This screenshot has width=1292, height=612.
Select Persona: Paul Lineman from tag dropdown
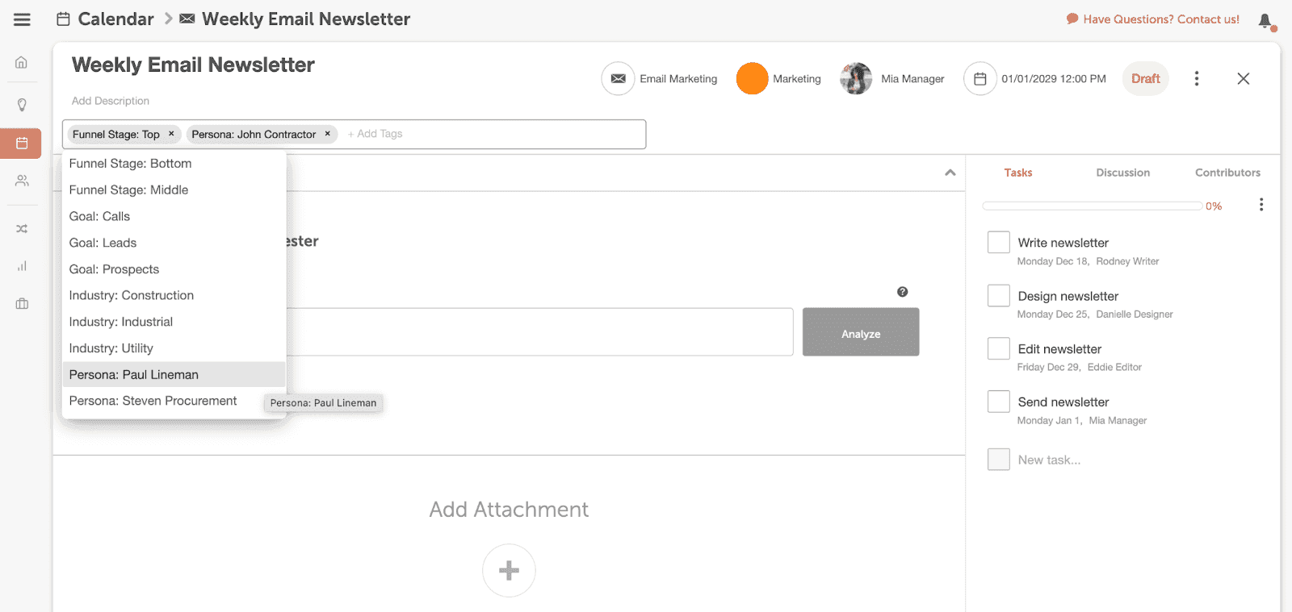click(134, 375)
